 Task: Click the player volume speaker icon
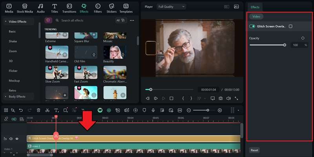tap(228, 99)
